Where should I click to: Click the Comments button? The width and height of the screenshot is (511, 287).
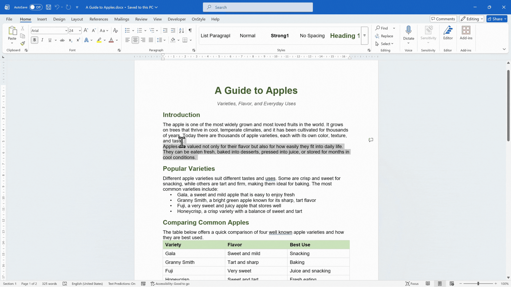[443, 19]
